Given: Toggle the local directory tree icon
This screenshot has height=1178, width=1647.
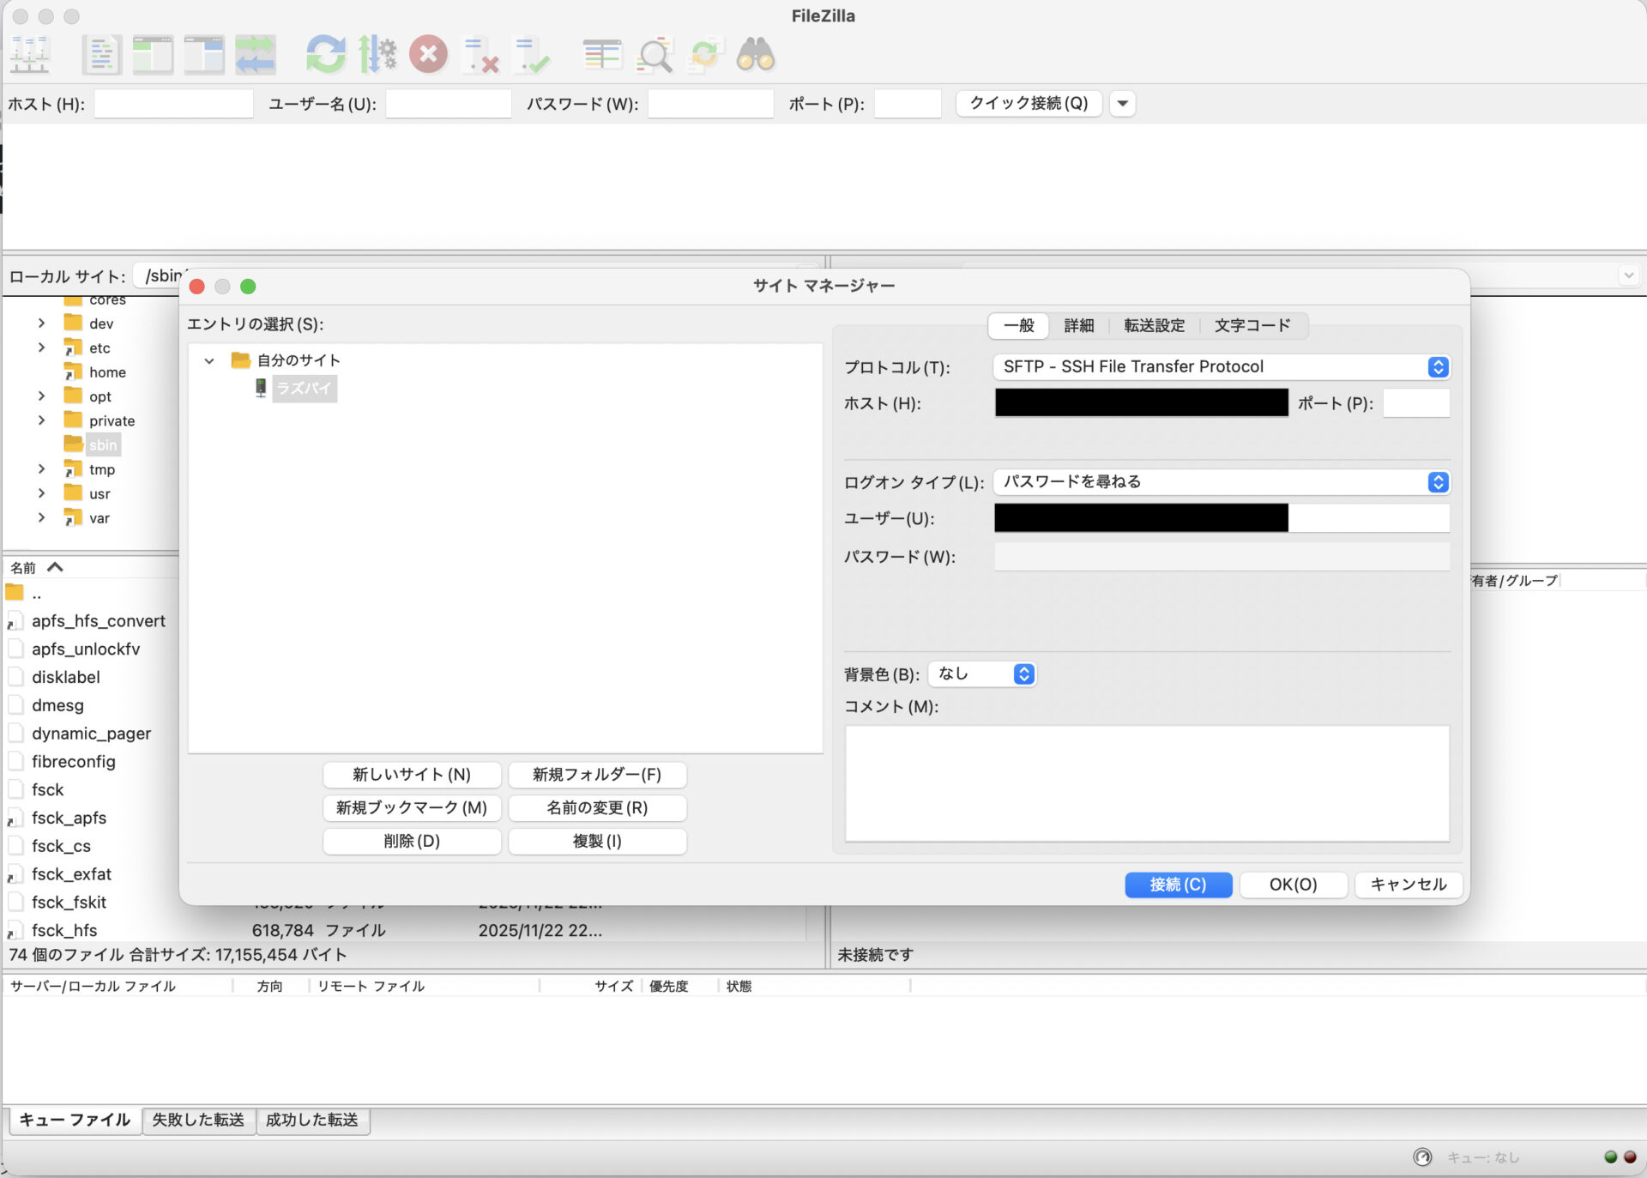Looking at the screenshot, I should (153, 55).
